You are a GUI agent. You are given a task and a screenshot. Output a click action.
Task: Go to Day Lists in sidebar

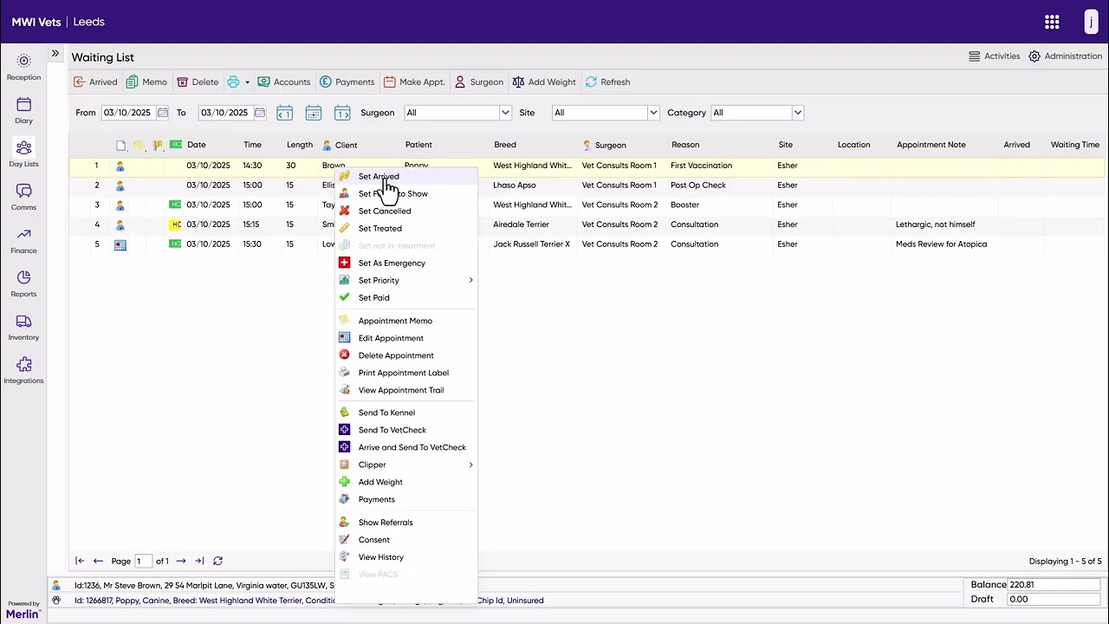(x=23, y=153)
